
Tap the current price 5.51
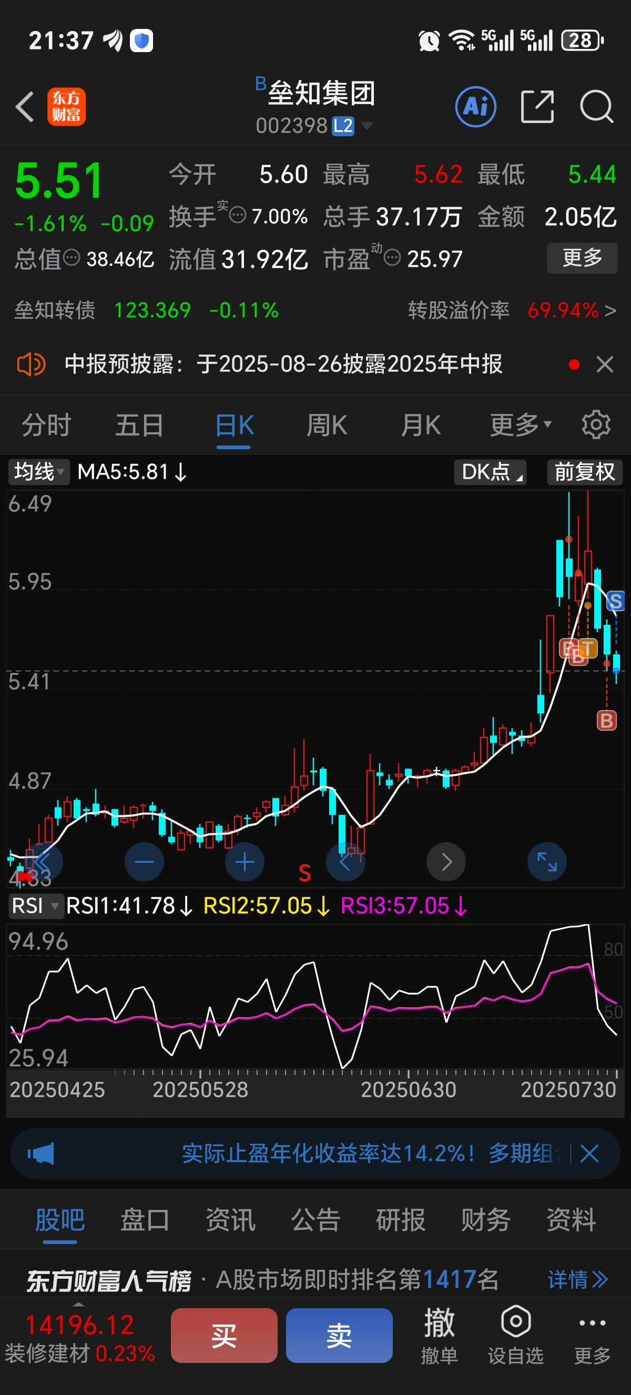[58, 181]
